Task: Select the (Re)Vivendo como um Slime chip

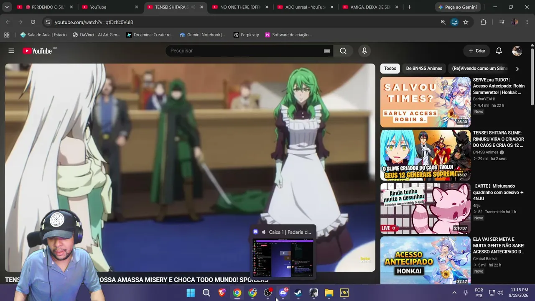Action: click(x=479, y=69)
